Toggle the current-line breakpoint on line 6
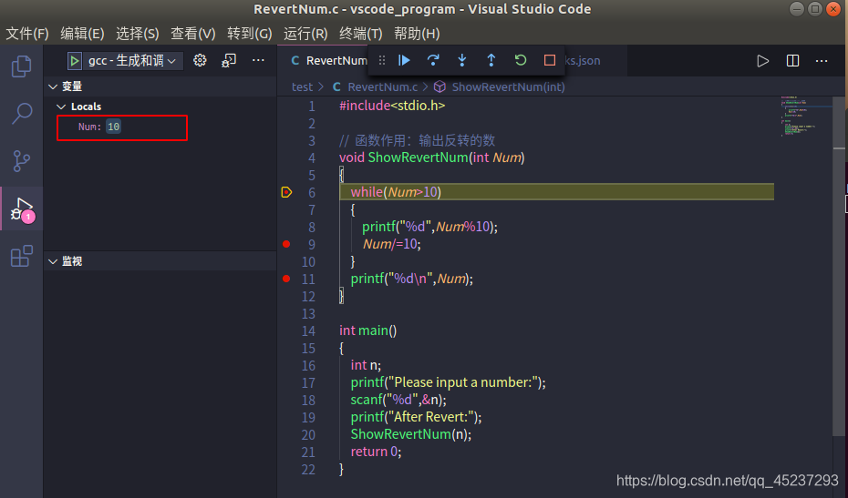848x498 pixels. (x=286, y=192)
